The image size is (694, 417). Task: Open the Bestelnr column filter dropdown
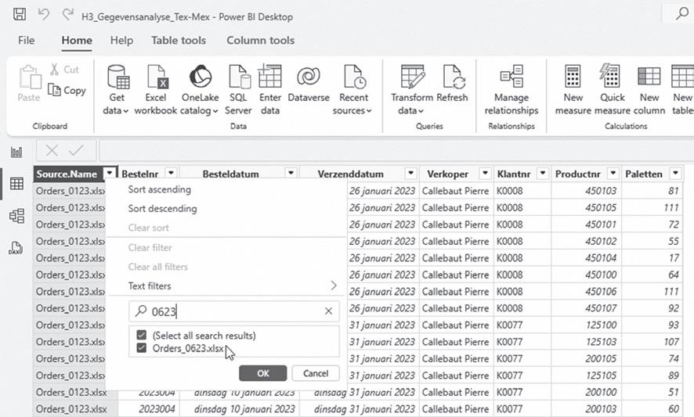pos(172,173)
